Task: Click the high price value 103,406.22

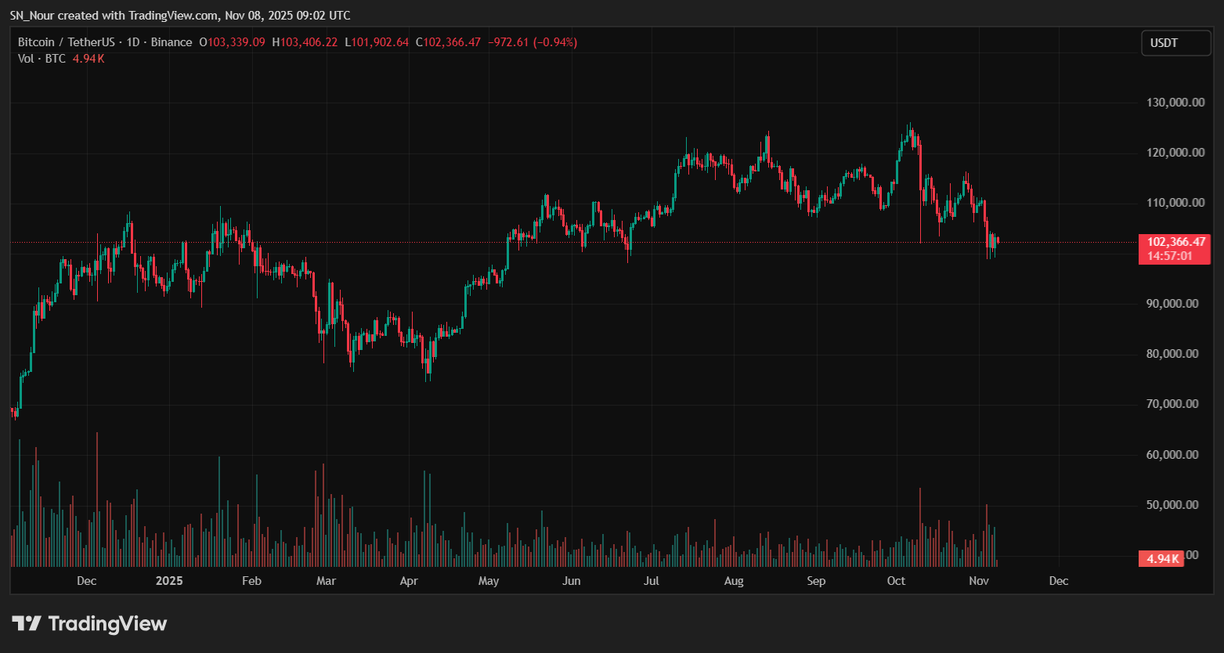Action: [304, 41]
